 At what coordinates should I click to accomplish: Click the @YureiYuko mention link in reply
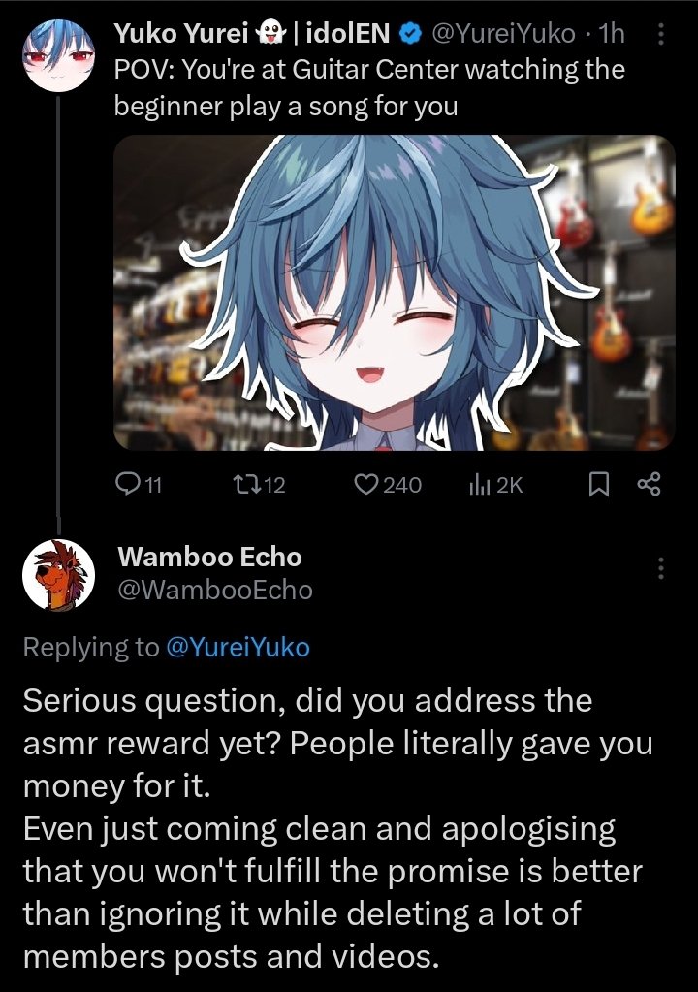[238, 647]
